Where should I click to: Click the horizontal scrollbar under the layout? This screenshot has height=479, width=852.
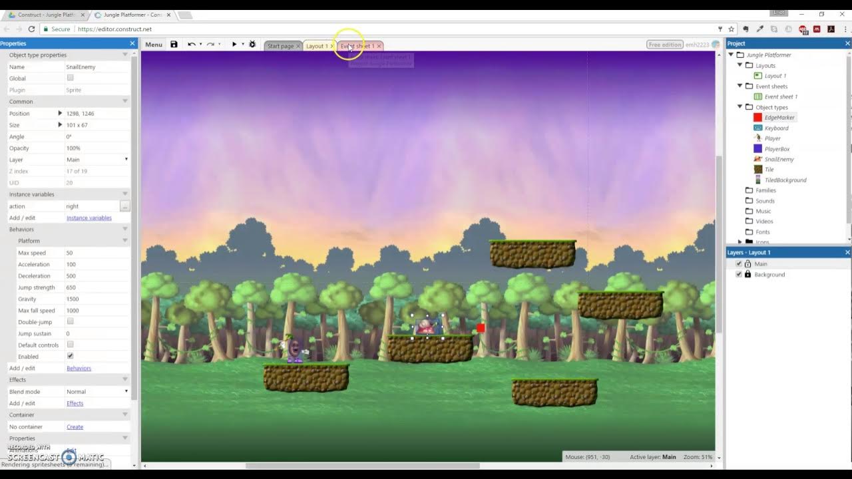pyautogui.click(x=363, y=466)
